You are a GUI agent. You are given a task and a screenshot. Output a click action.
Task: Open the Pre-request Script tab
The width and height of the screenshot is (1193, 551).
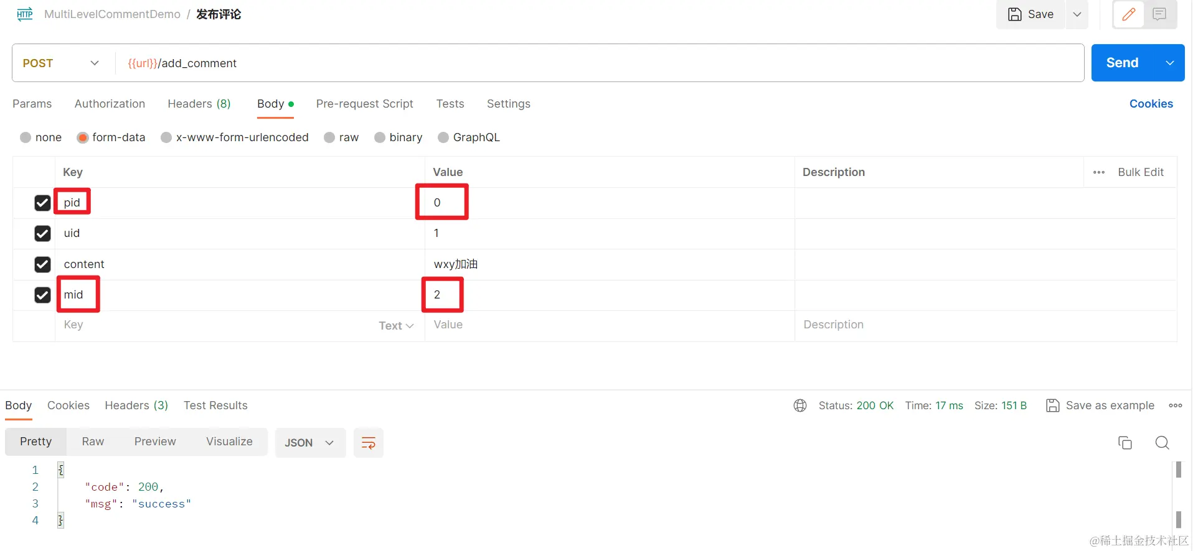click(365, 104)
